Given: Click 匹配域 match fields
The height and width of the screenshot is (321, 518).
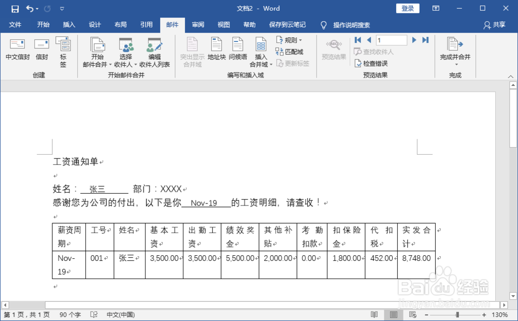Looking at the screenshot, I should pos(290,52).
